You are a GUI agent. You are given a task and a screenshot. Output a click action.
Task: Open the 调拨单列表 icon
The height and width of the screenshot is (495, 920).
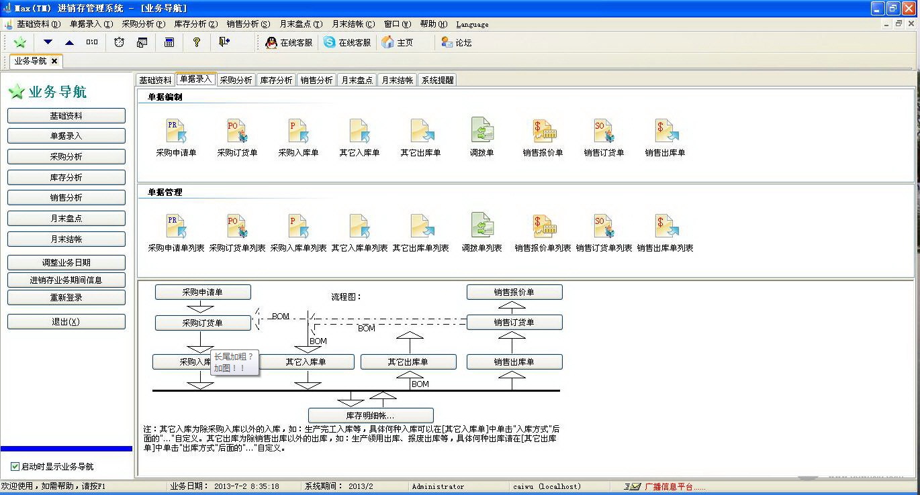(x=482, y=226)
